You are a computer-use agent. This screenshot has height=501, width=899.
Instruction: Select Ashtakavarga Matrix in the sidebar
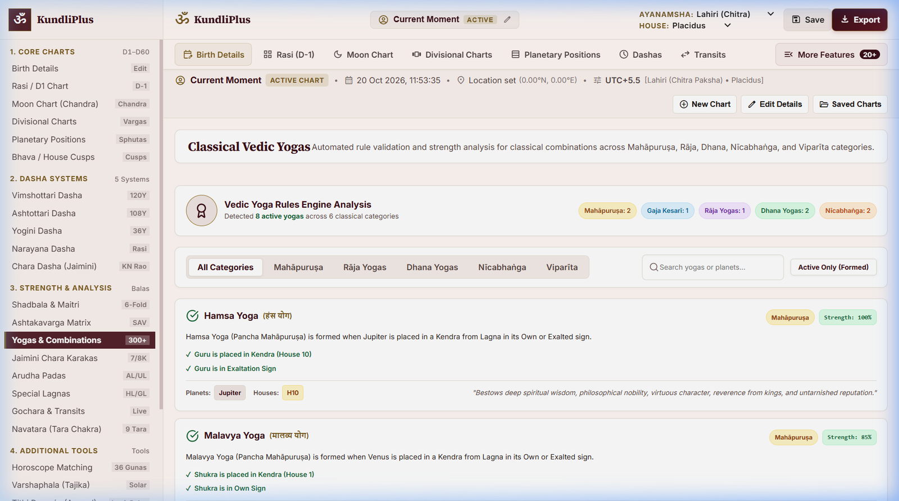80,322
